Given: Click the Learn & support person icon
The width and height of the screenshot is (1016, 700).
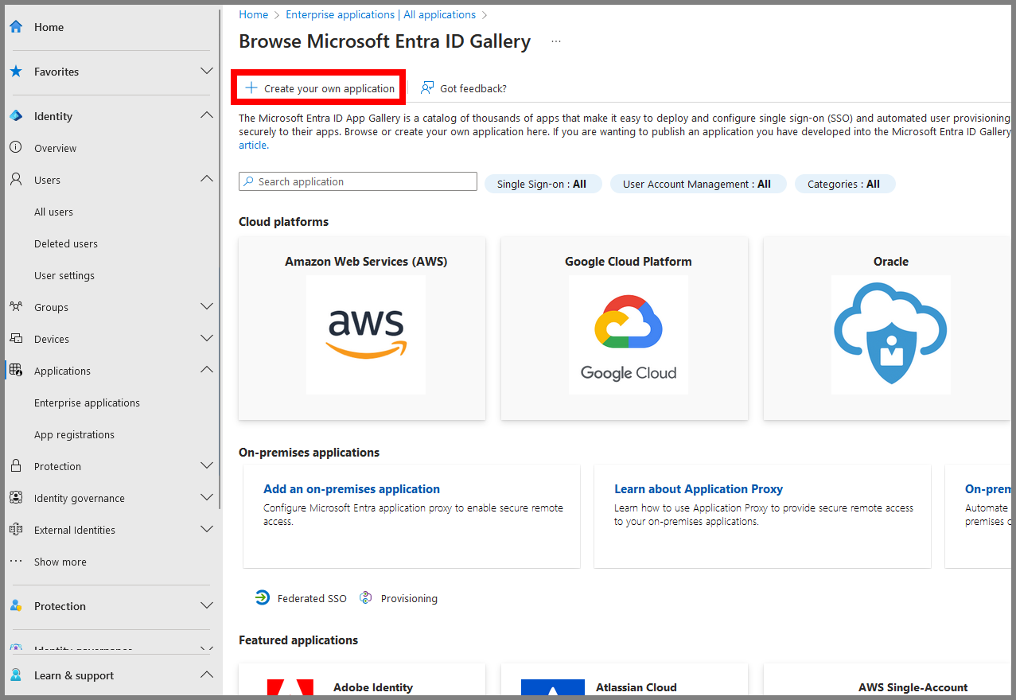Looking at the screenshot, I should click(x=16, y=675).
